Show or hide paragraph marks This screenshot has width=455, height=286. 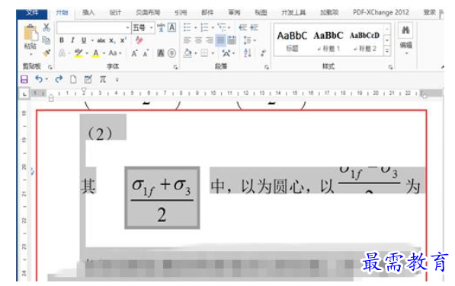point(263,53)
